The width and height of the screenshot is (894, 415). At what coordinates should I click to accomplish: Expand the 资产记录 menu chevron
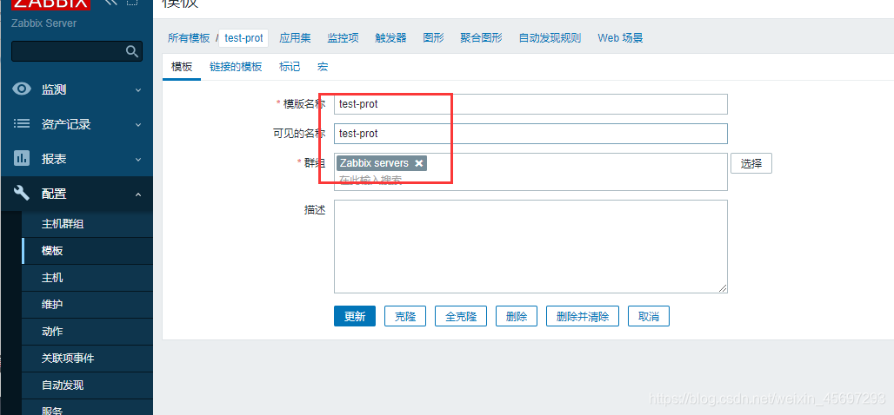[138, 125]
